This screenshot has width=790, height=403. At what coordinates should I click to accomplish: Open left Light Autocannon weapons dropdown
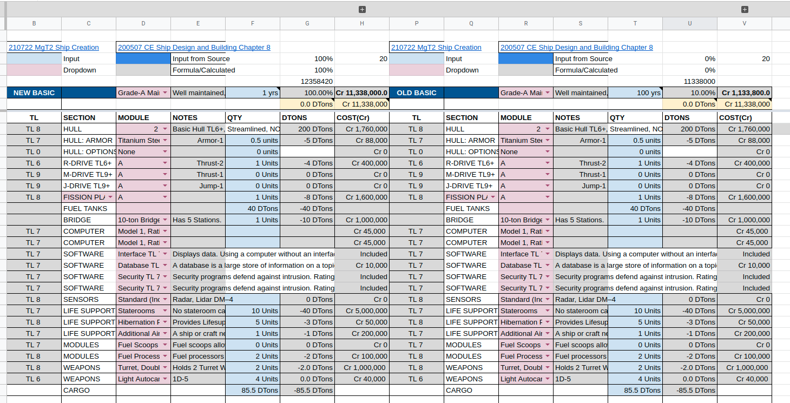[164, 379]
